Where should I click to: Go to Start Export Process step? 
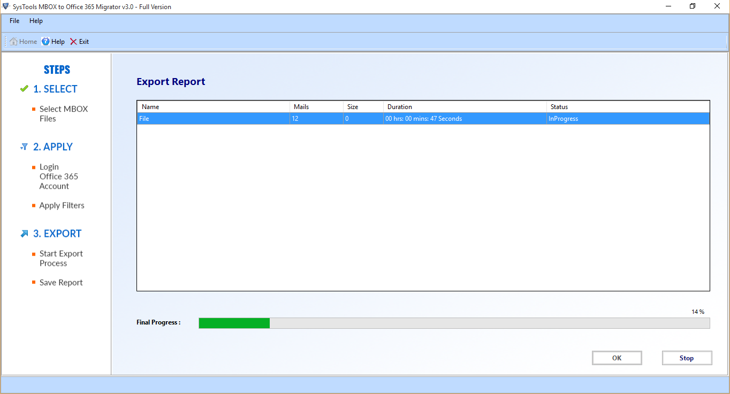click(x=61, y=258)
